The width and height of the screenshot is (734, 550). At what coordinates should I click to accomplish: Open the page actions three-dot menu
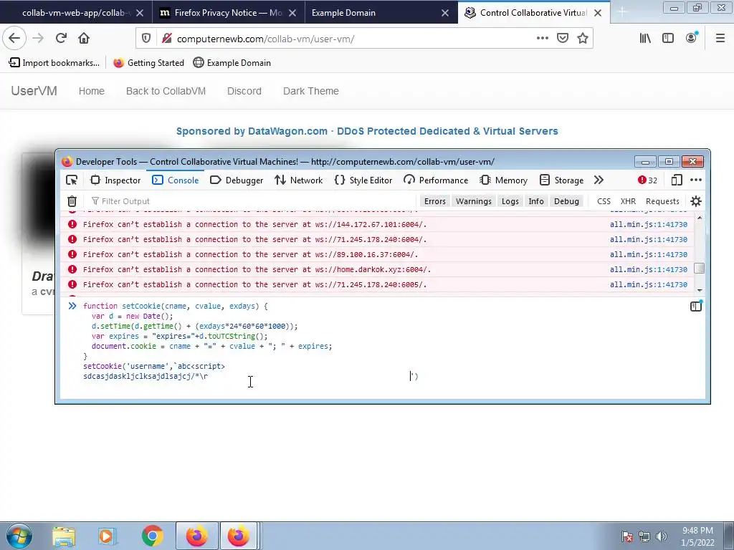(542, 39)
